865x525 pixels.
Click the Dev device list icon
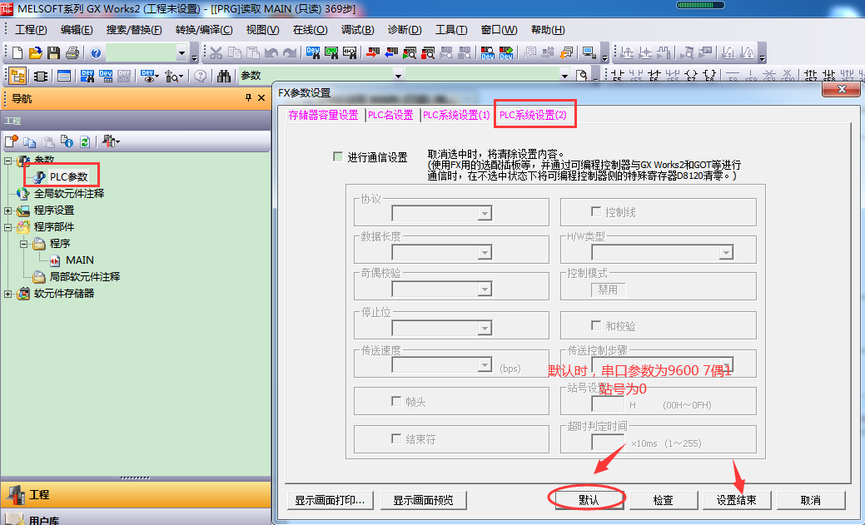(x=106, y=76)
